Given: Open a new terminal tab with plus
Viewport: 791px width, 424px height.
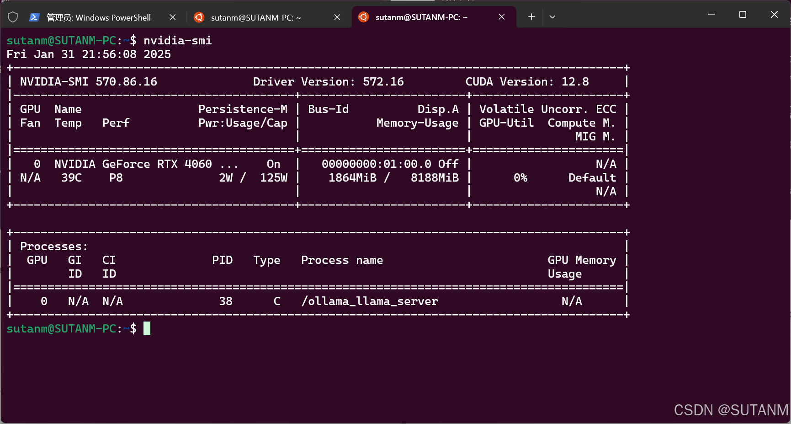Looking at the screenshot, I should tap(531, 17).
